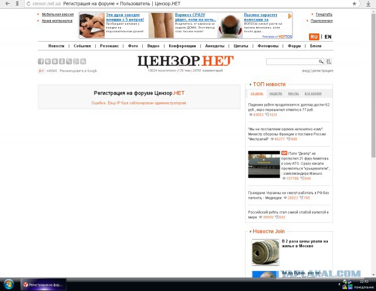Screen dimensions: 376x291
Task: Switch site language to EN
Action: point(328,36)
